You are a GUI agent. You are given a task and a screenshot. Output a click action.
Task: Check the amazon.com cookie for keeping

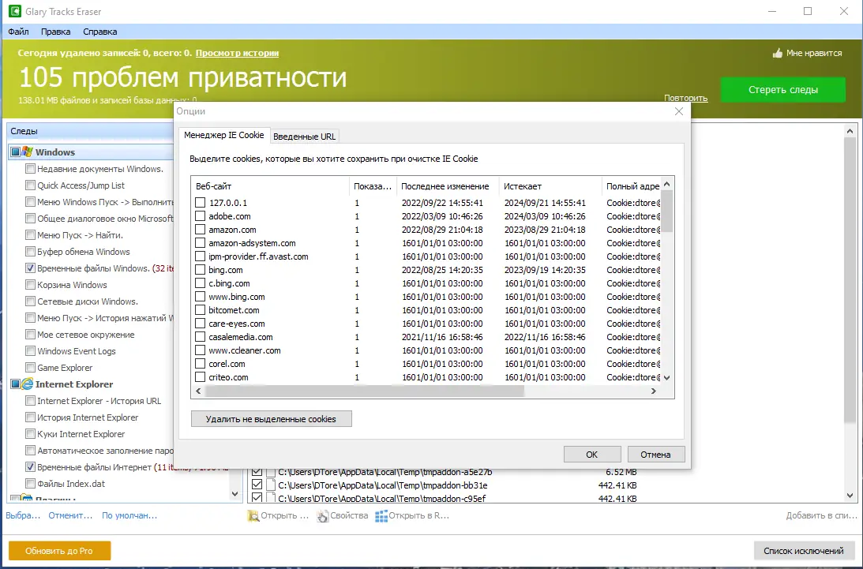[200, 229]
